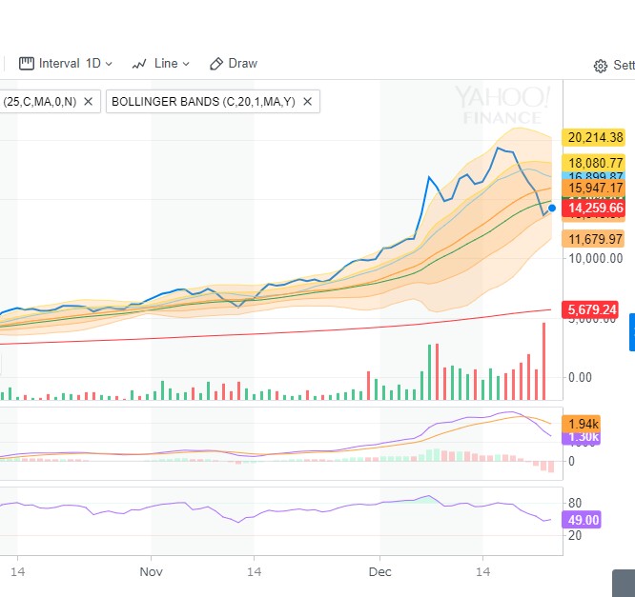
Task: Click the 11,679.97 lower band label
Action: pos(593,239)
